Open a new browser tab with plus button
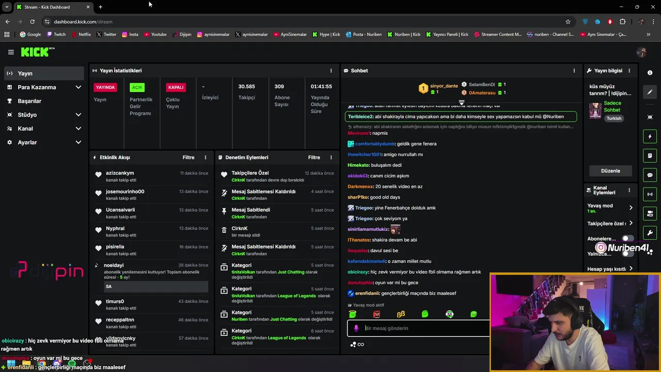Screen dimensions: 661x372 100,7
